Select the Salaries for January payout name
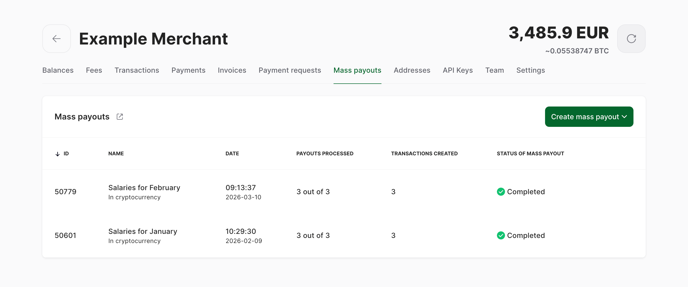Screen dimensions: 688x287 click(143, 231)
